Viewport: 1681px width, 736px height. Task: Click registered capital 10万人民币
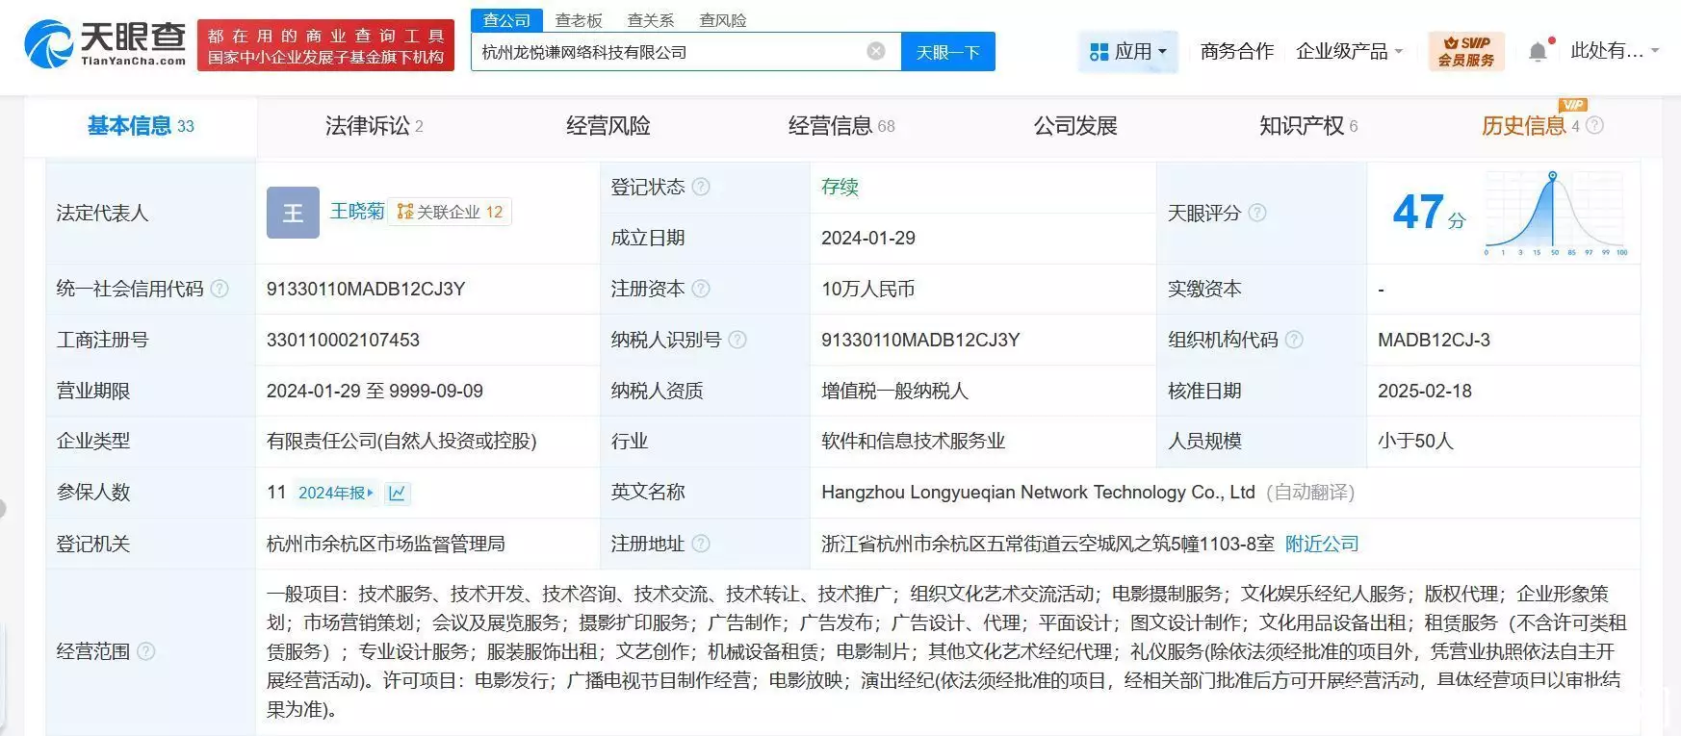click(868, 289)
